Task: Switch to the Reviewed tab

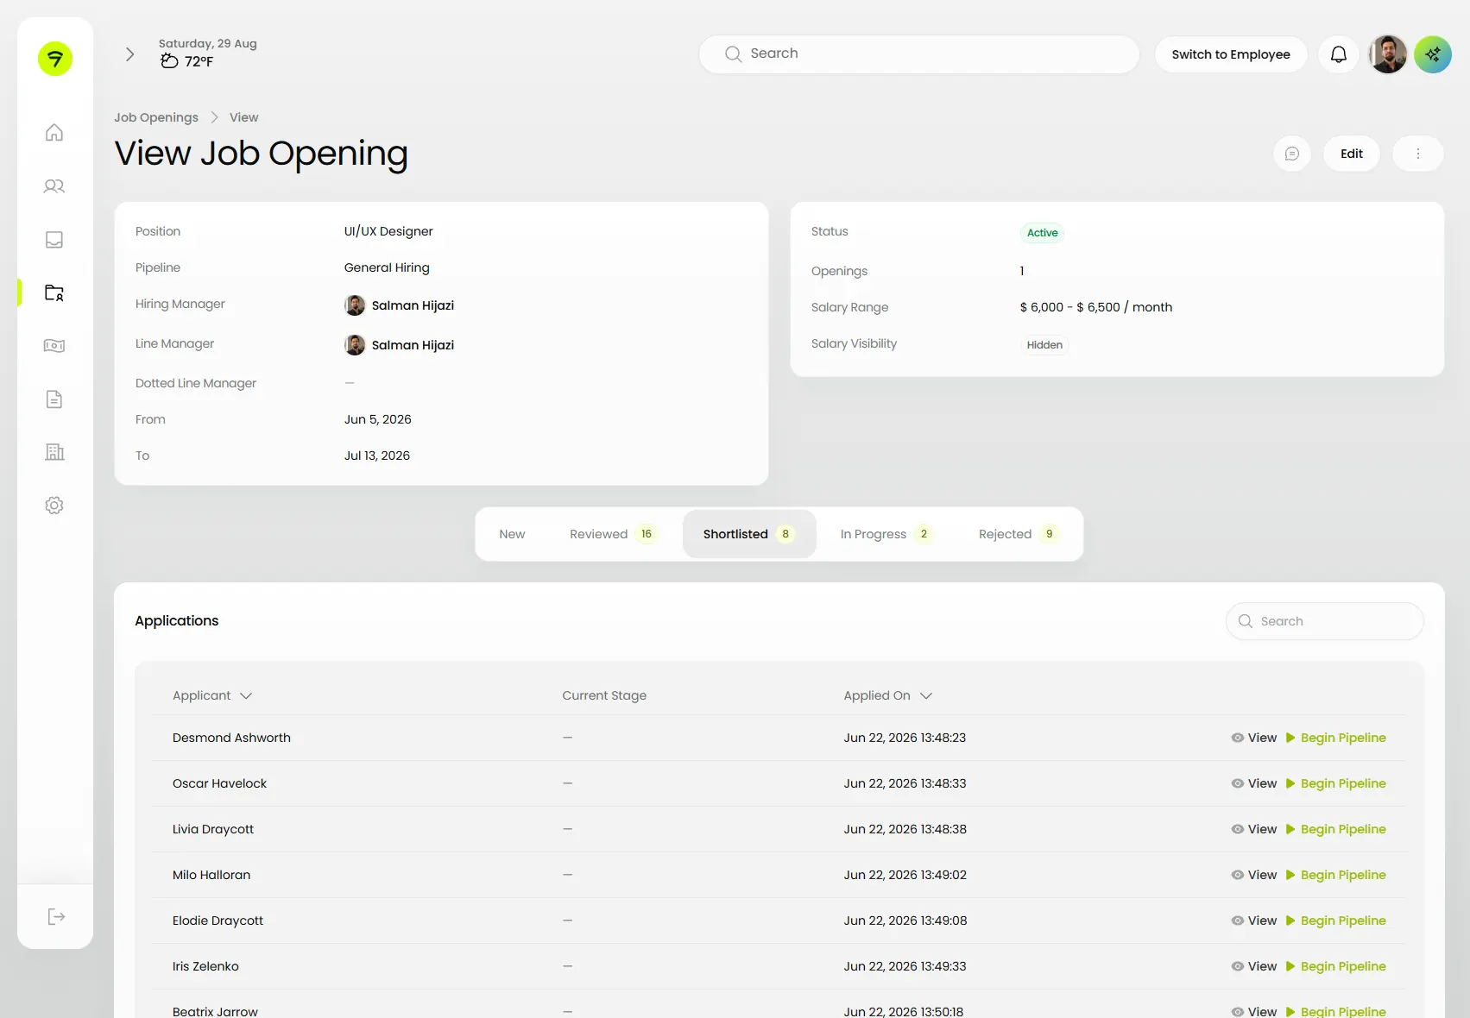Action: pyautogui.click(x=612, y=534)
